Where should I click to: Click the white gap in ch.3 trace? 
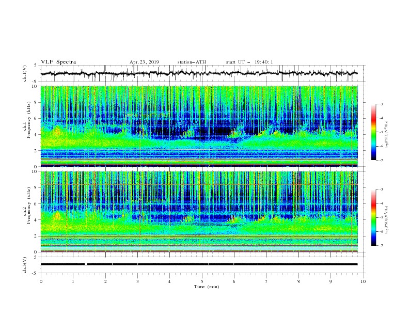[86, 264]
